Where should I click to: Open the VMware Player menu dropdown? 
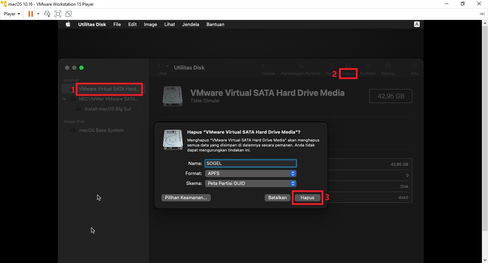[12, 14]
